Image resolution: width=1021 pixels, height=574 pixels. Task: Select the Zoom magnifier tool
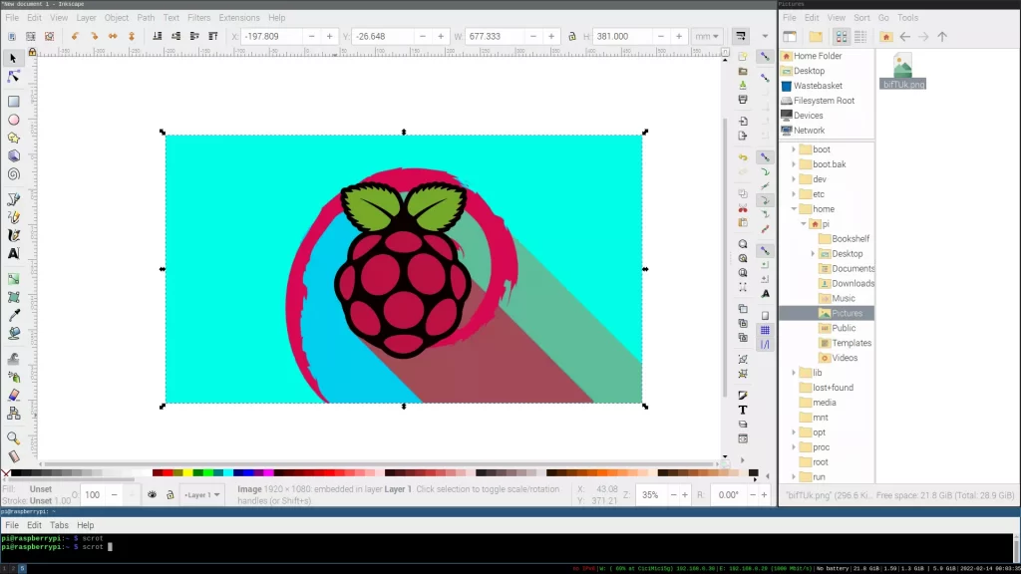point(13,438)
